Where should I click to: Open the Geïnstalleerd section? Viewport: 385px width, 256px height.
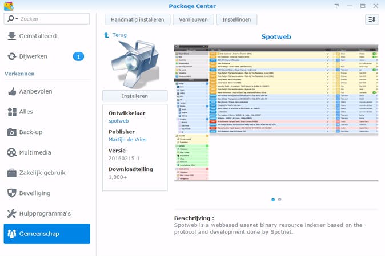coord(47,36)
